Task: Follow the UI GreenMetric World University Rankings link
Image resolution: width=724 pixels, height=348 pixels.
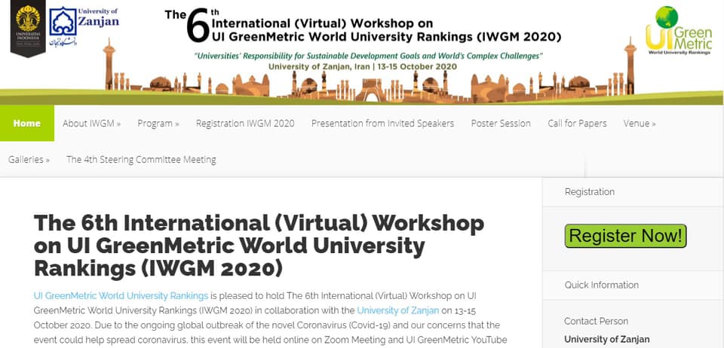Action: (121, 295)
